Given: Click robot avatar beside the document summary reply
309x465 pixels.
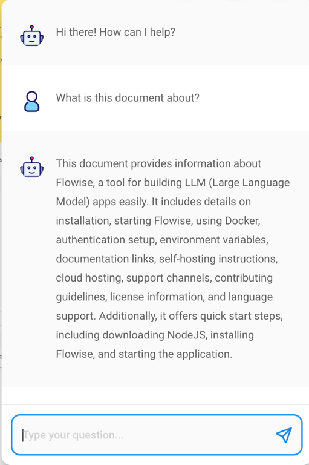Looking at the screenshot, I should click(x=31, y=167).
